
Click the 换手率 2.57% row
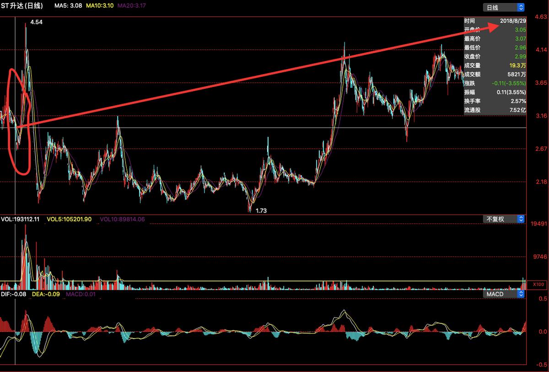pyautogui.click(x=495, y=101)
